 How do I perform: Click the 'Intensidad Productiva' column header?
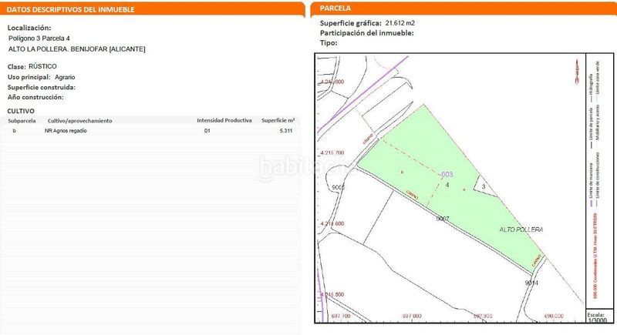click(x=224, y=121)
